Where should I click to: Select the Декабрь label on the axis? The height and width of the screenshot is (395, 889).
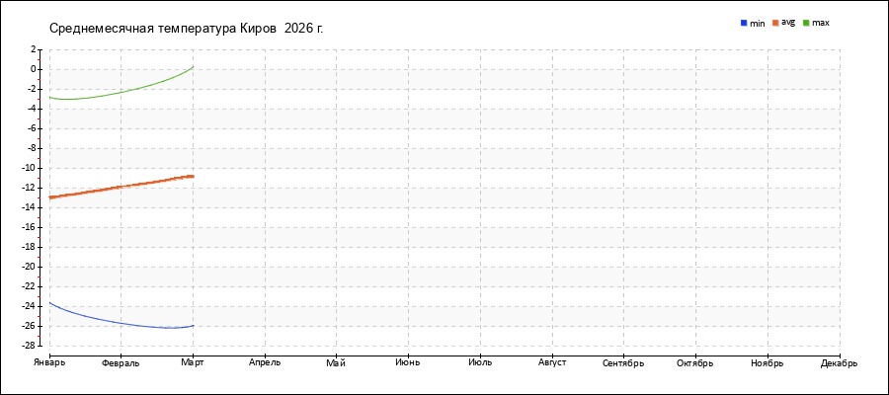coord(839,362)
